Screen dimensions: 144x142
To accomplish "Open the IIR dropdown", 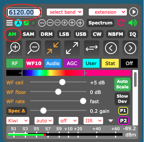I will (x=93, y=121).
